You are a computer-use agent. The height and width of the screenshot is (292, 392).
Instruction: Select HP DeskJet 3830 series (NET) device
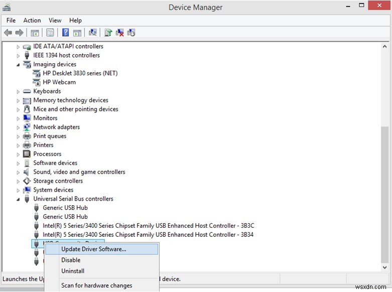(80, 73)
